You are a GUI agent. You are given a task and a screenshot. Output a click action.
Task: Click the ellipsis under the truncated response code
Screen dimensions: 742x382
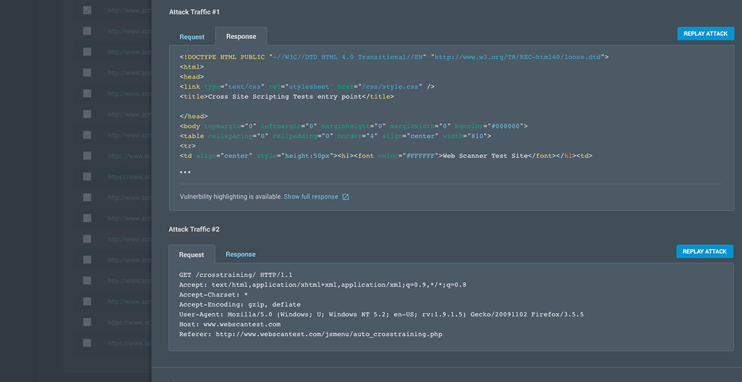[185, 172]
